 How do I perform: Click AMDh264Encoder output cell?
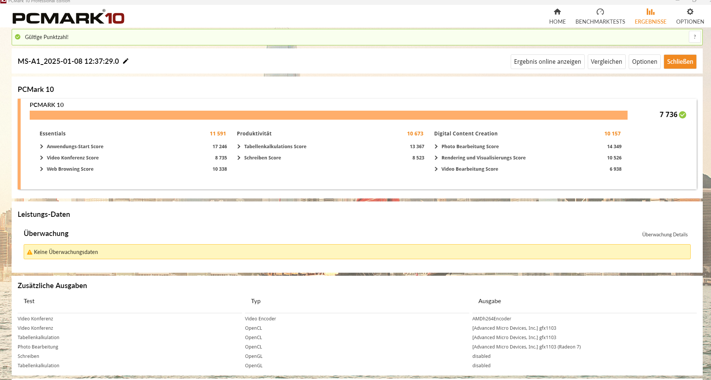[492, 319]
